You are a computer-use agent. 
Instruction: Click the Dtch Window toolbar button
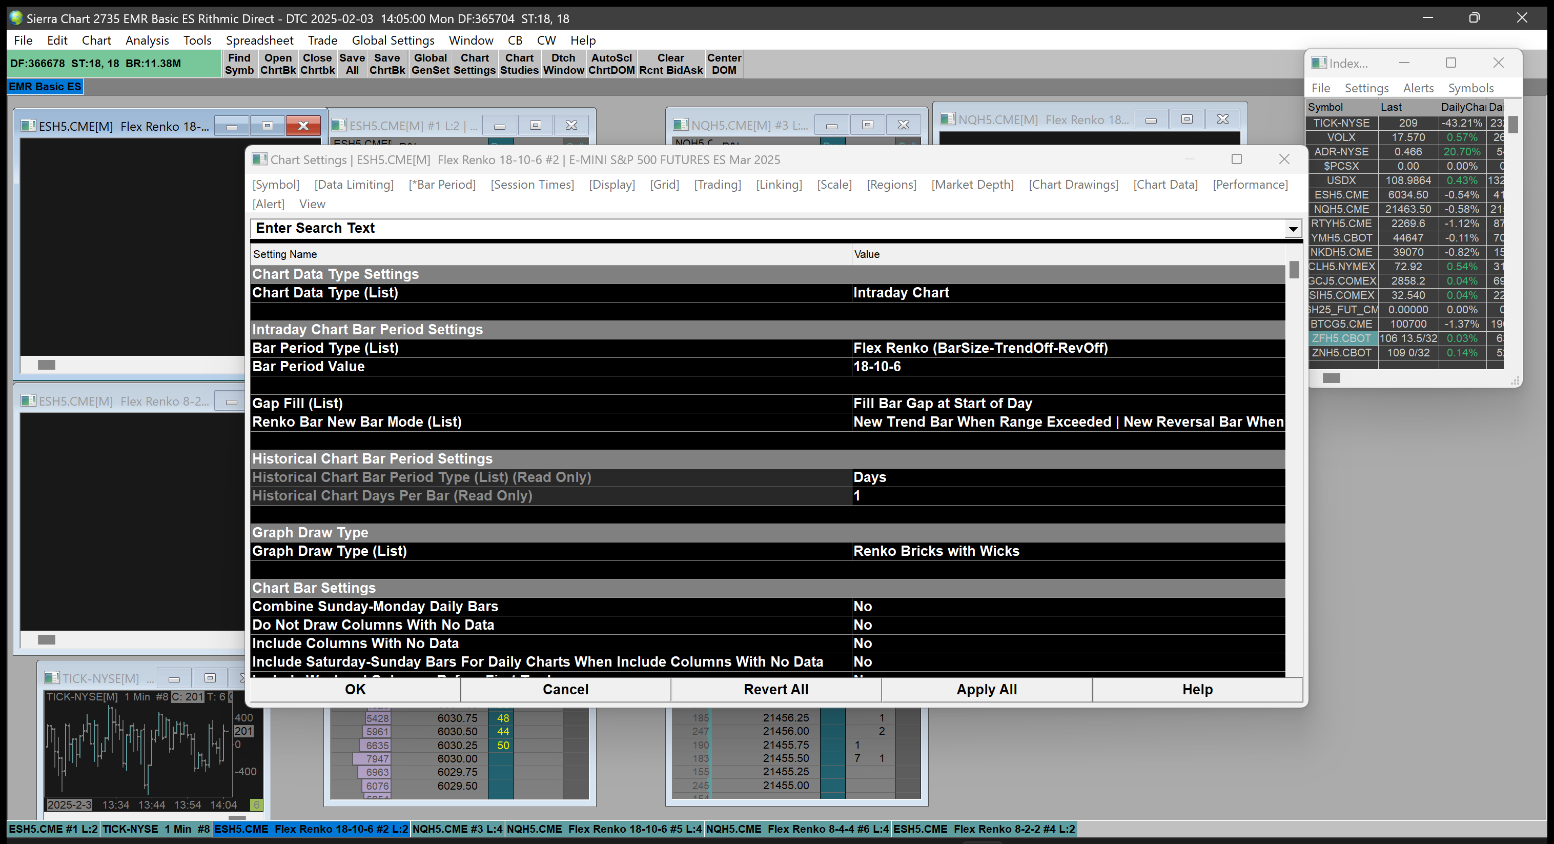tap(563, 64)
